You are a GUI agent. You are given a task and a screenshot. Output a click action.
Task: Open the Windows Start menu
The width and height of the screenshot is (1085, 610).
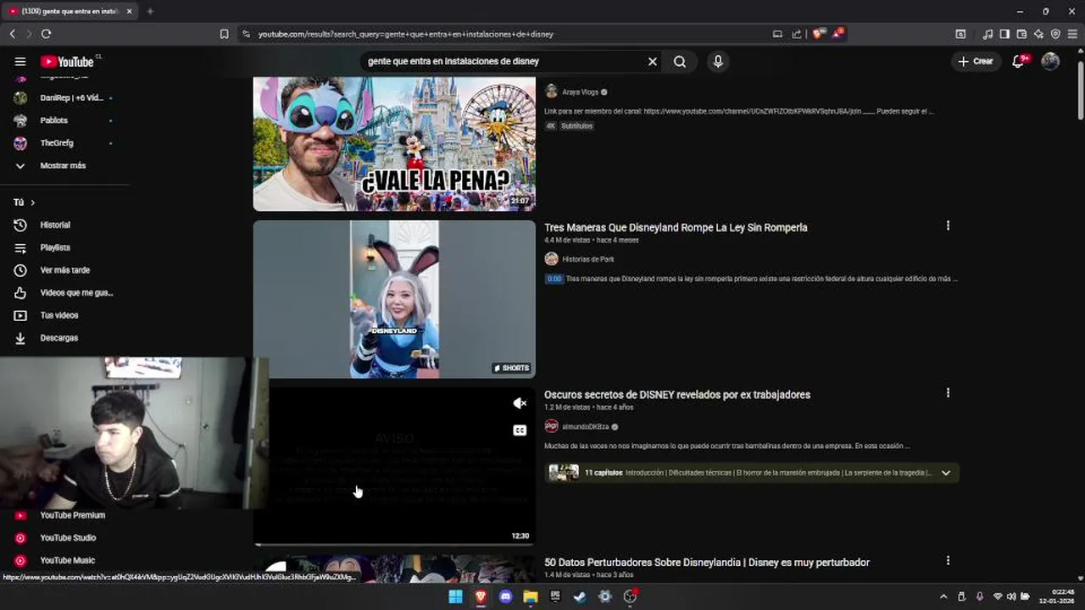pos(455,596)
